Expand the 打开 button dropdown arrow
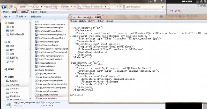Viewport: 207px width, 109px height. 25,17
